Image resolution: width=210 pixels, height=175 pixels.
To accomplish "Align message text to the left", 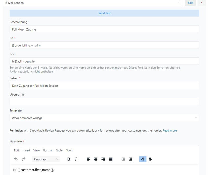I will (x=88, y=159).
